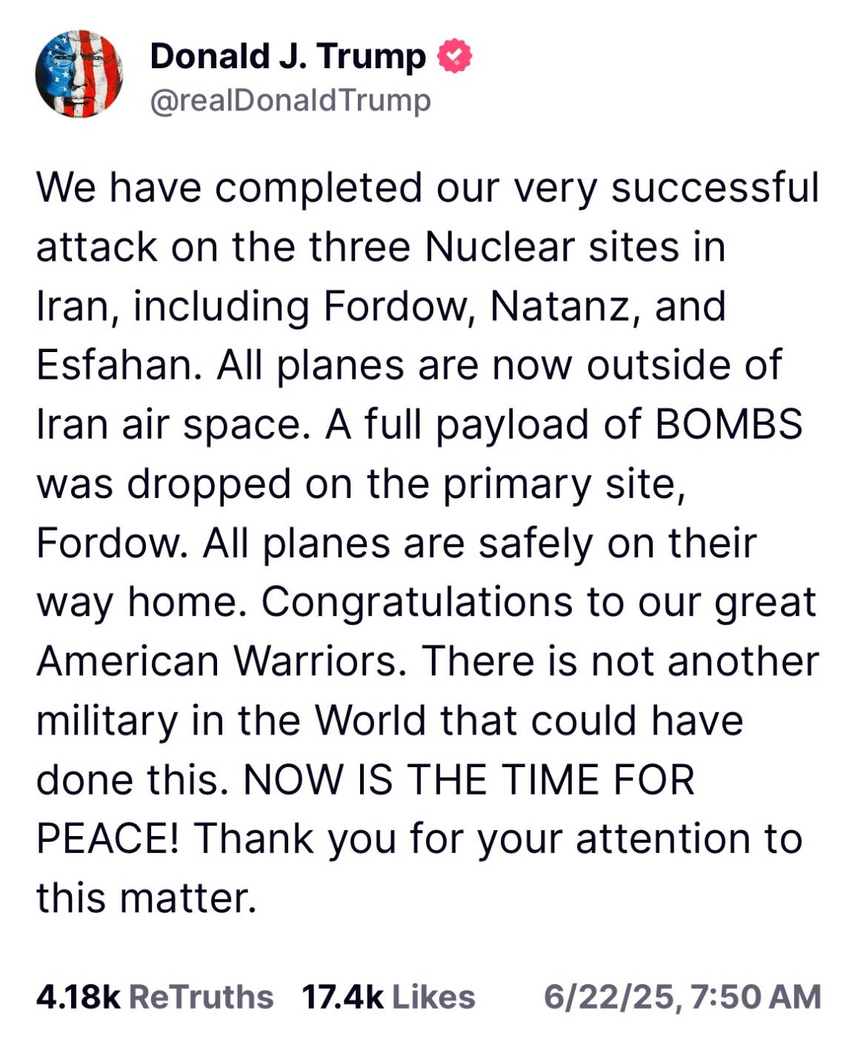
Task: Click the phrase NOW IS THE TIME FOR
Action: tap(469, 780)
